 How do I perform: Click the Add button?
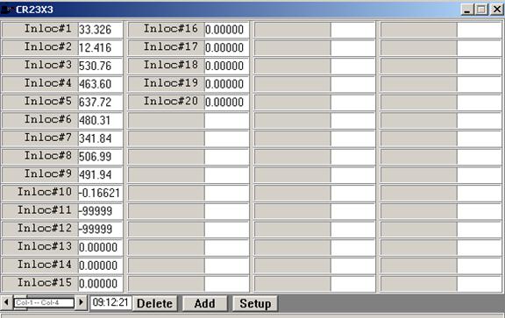pyautogui.click(x=204, y=303)
